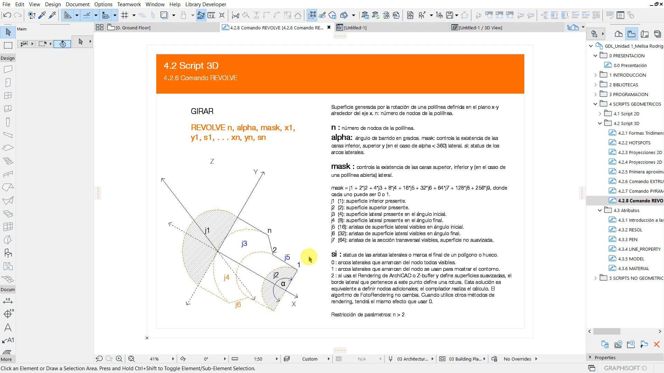
Task: Open the Layout Book view icon
Action: (x=644, y=34)
